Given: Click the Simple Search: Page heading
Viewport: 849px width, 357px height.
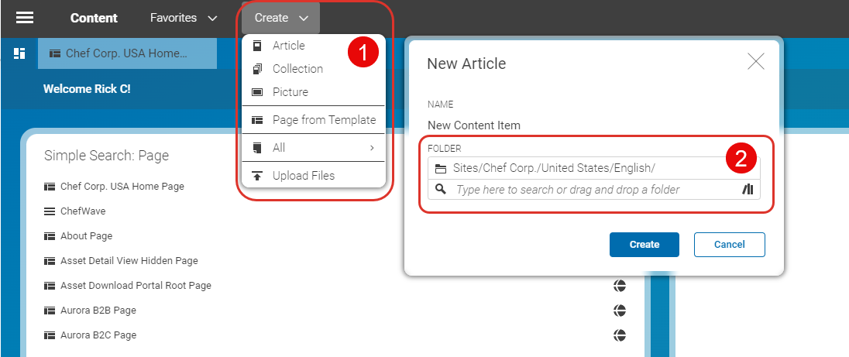Looking at the screenshot, I should (x=107, y=156).
